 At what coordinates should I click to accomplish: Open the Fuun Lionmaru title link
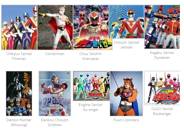coord(126,120)
